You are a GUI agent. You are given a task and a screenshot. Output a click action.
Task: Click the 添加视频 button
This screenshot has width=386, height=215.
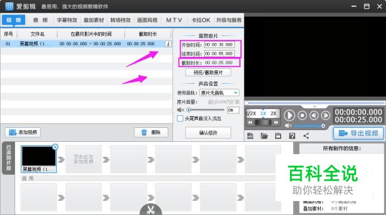(x=23, y=132)
